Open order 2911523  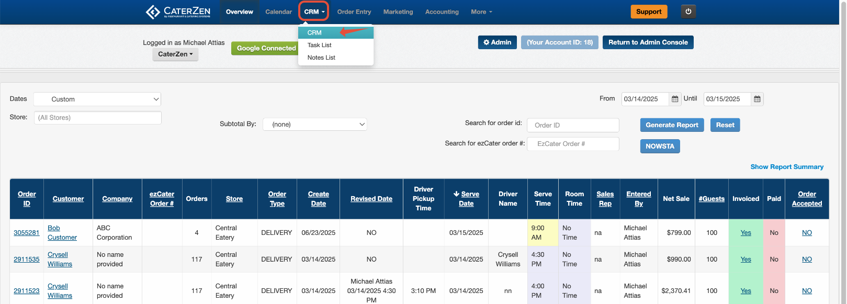(27, 291)
